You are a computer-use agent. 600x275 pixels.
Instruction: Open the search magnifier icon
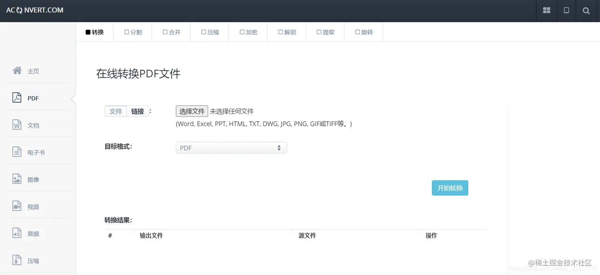[x=586, y=11]
